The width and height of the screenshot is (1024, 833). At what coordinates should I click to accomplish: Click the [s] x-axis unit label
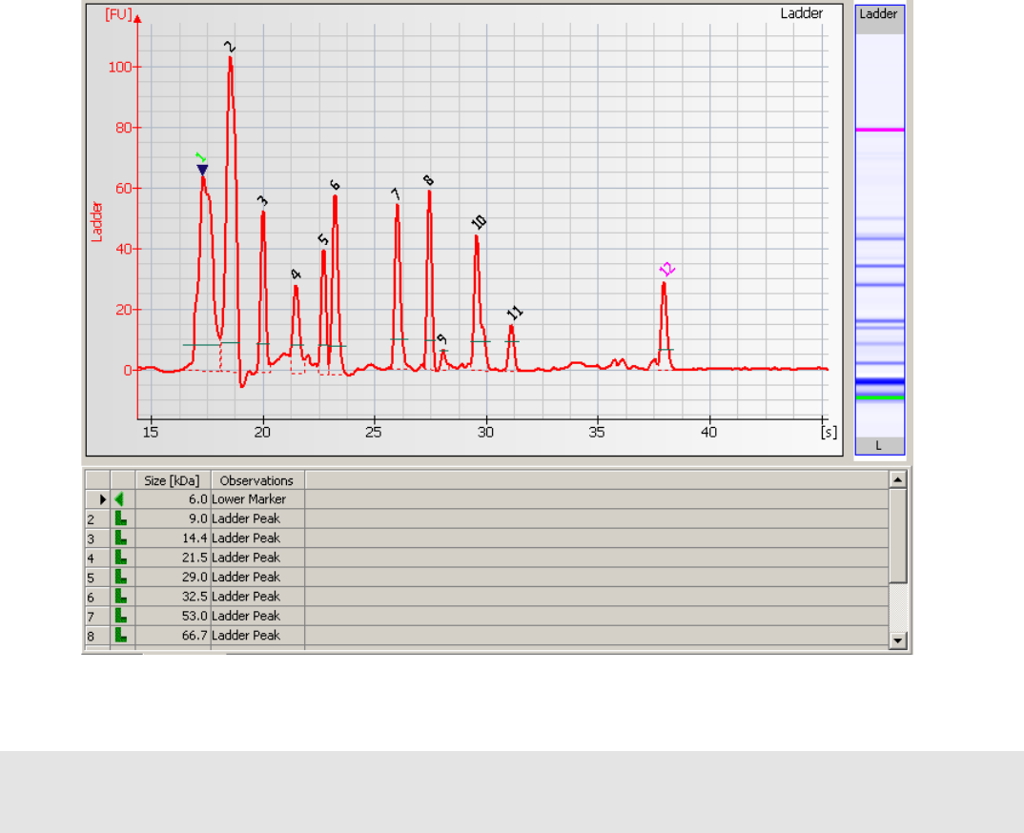[829, 432]
